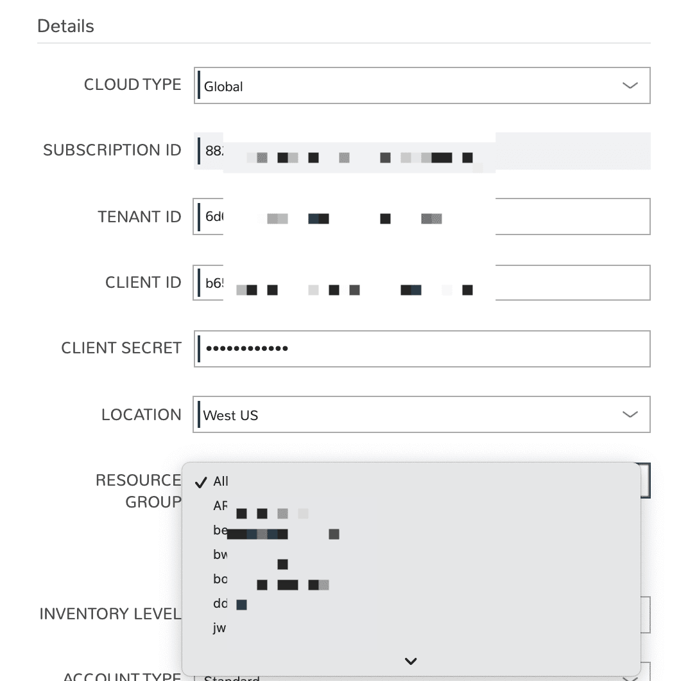Open the Location dropdown showing West US

[421, 414]
